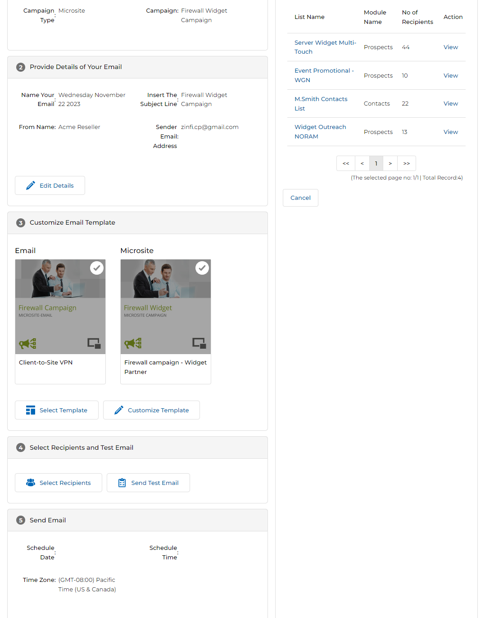Go to first page with << button
The height and width of the screenshot is (618, 485).
346,163
